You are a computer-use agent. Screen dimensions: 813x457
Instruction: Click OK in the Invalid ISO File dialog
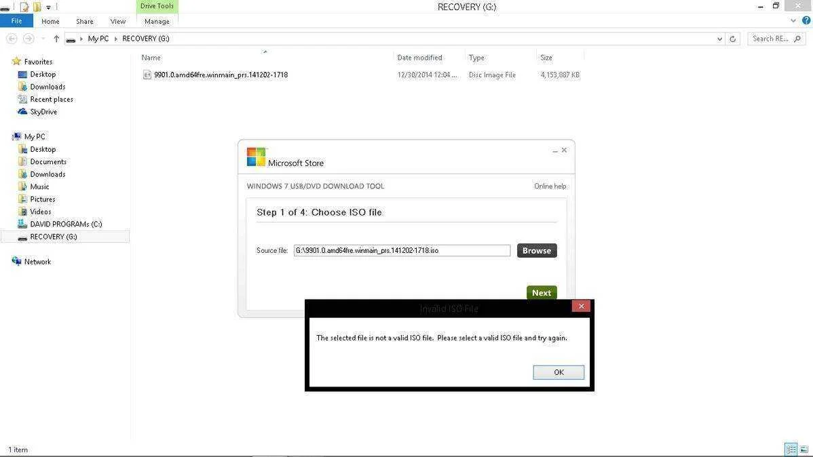point(559,372)
